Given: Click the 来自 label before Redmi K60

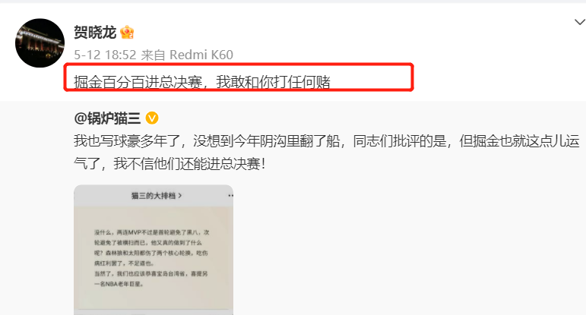Looking at the screenshot, I should 154,55.
